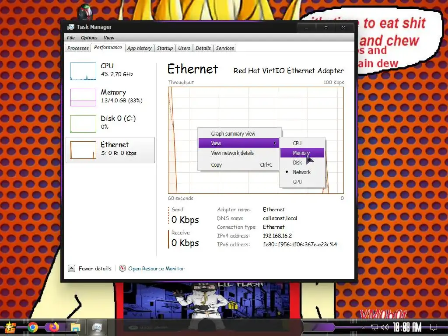
Task: Open Resource Monitor link
Action: pyautogui.click(x=156, y=269)
